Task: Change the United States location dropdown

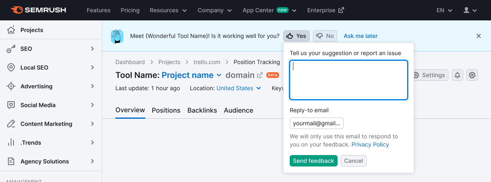Action: coord(239,88)
